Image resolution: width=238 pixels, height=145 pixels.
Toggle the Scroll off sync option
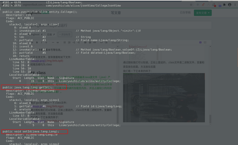pos(116,43)
